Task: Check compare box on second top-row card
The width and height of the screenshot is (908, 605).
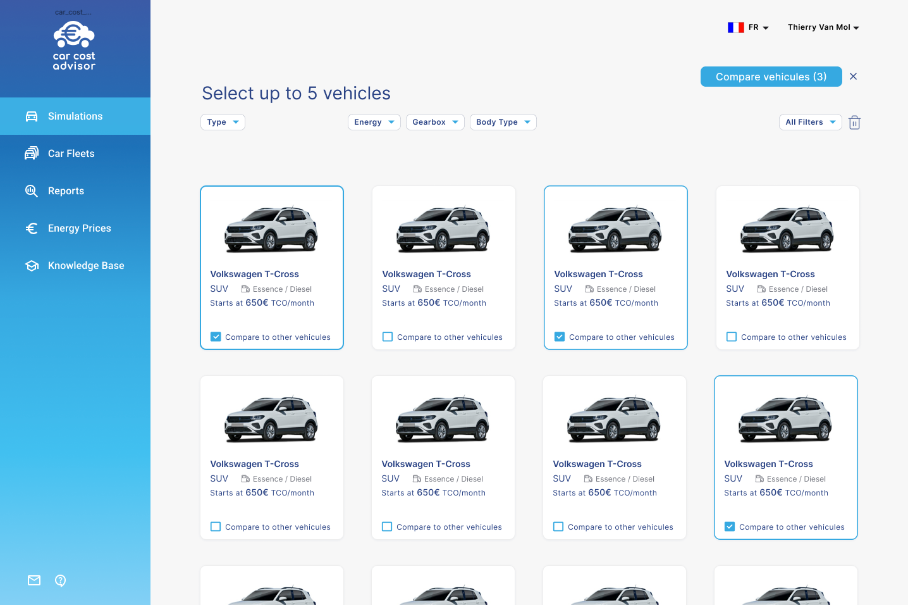Action: [388, 337]
